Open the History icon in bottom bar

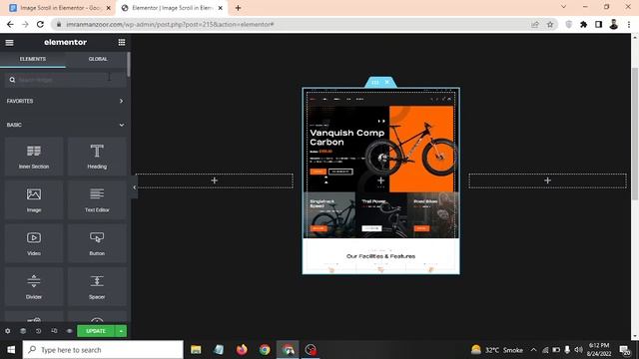pos(38,331)
